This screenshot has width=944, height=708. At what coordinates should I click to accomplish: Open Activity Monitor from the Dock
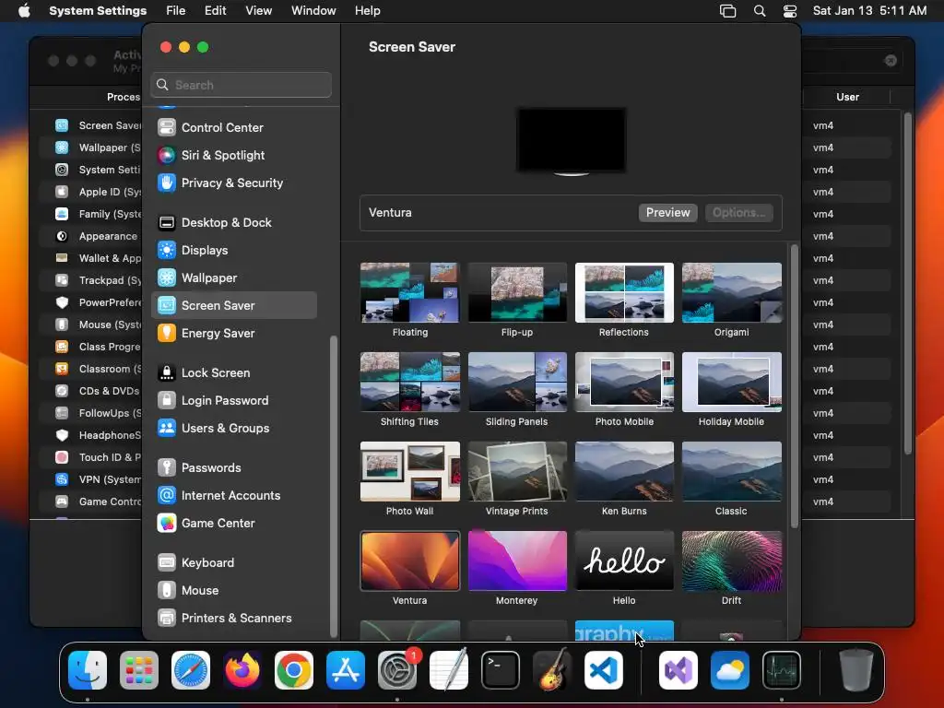[x=782, y=670]
